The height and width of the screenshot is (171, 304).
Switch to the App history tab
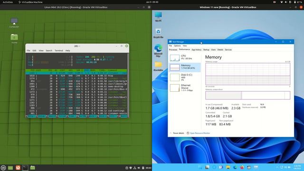click(x=197, y=49)
